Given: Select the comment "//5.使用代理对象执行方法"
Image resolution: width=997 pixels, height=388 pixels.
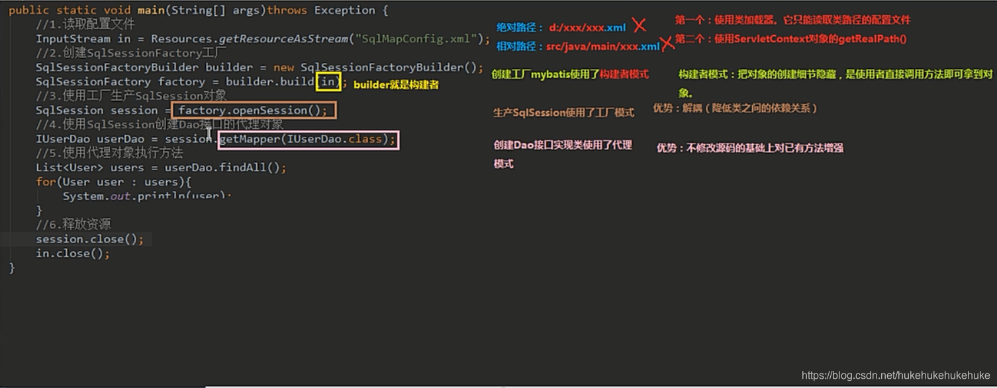Looking at the screenshot, I should pos(109,153).
